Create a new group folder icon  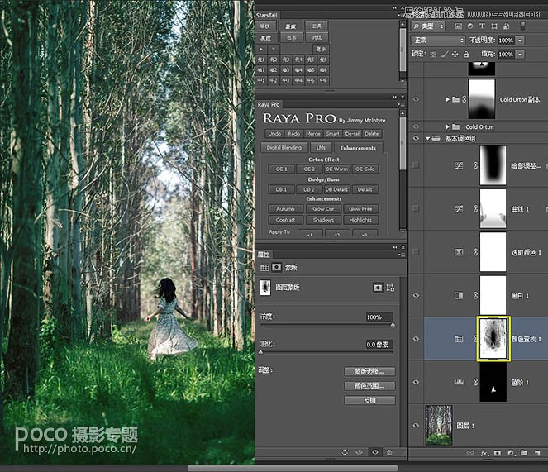tap(524, 453)
